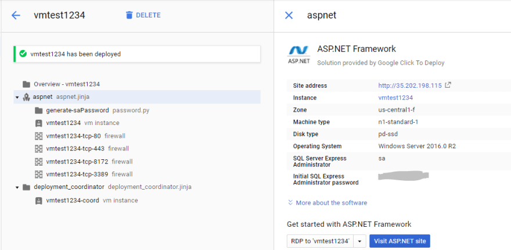511x250 pixels.
Task: Open the RDP button dropdown arrow
Action: click(x=360, y=241)
